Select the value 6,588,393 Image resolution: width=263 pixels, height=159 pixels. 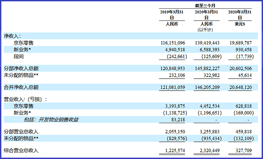pyautogui.click(x=209, y=50)
